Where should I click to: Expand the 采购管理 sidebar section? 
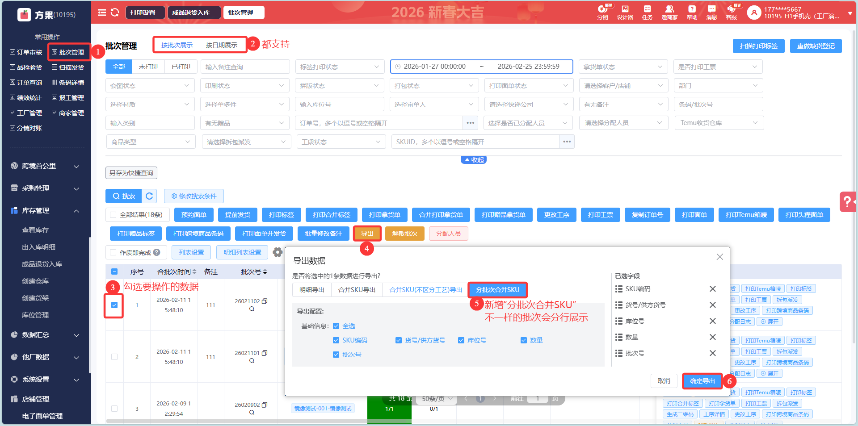pos(45,188)
